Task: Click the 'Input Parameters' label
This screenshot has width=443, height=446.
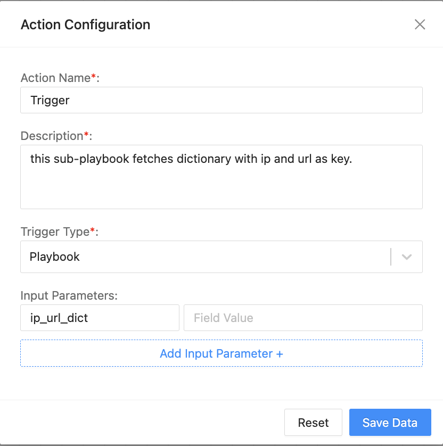Action: click(69, 295)
